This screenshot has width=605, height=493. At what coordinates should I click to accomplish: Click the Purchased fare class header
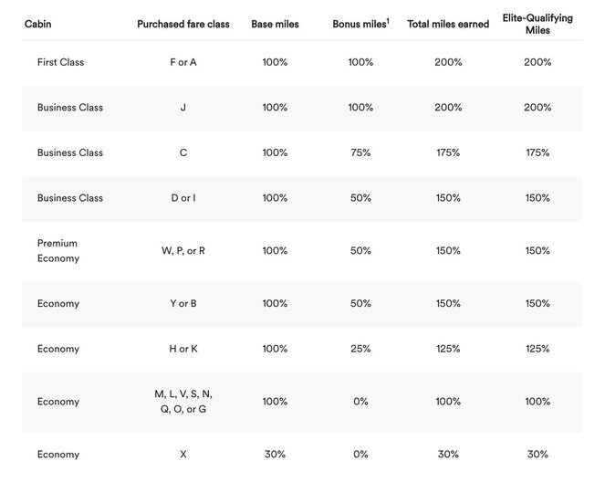pyautogui.click(x=183, y=24)
